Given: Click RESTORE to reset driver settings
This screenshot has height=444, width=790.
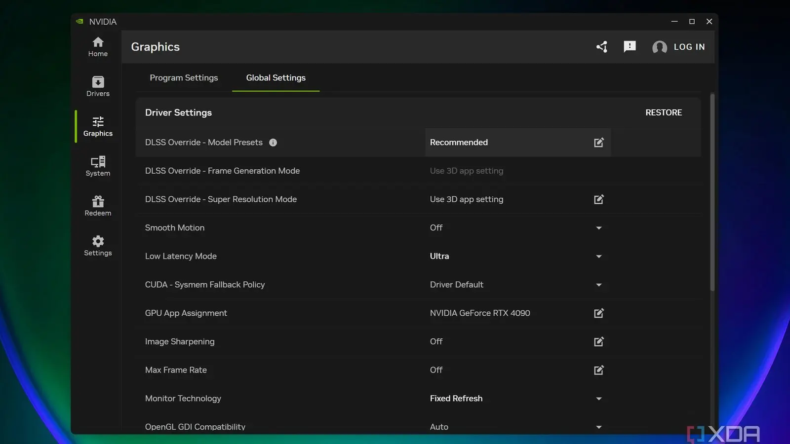Looking at the screenshot, I should tap(664, 112).
